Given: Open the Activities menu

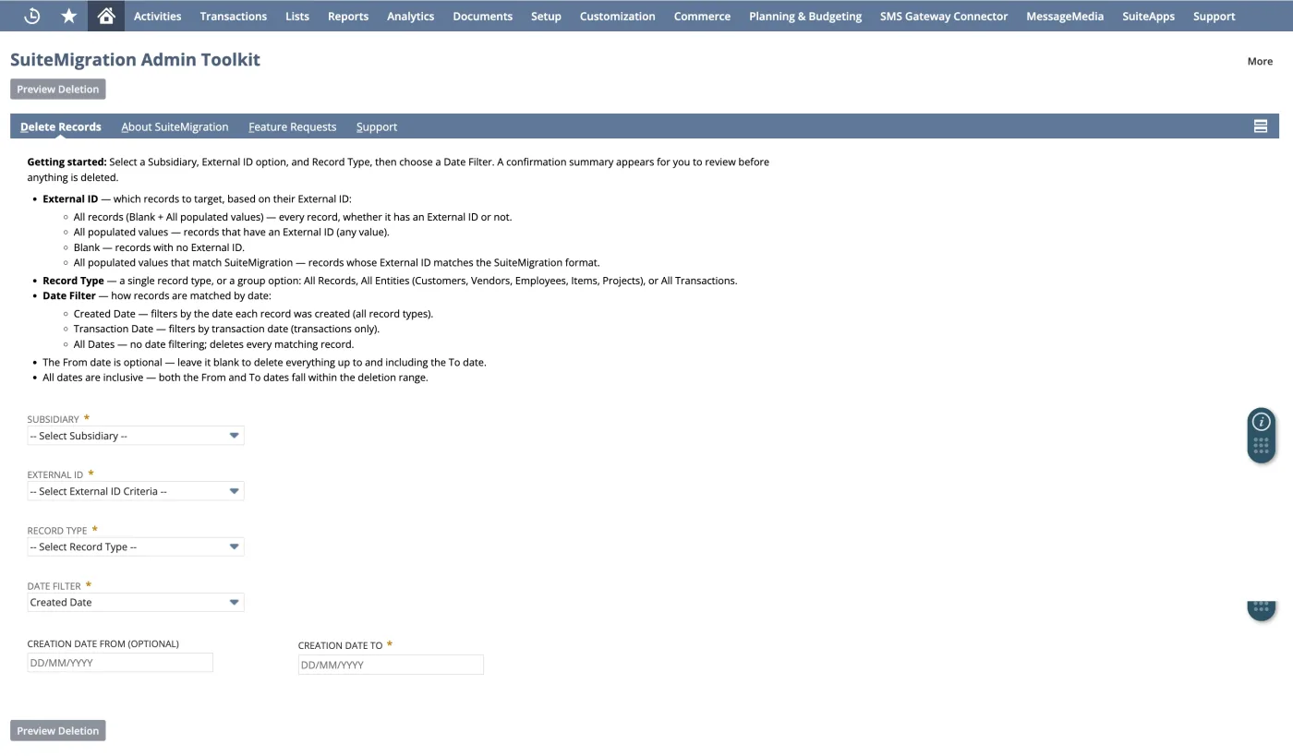Looking at the screenshot, I should click(x=157, y=16).
